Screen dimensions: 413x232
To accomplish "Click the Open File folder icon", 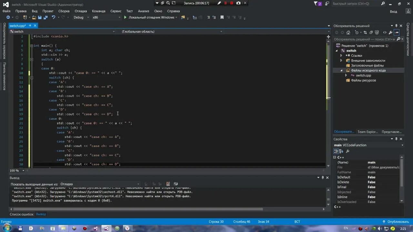I will tap(34, 17).
